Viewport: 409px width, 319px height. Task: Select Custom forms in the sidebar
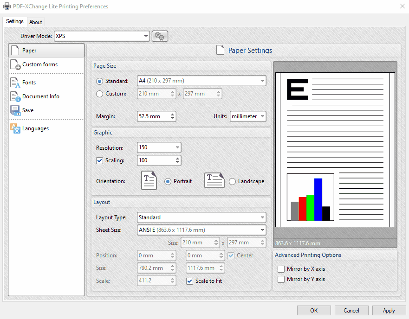click(40, 64)
